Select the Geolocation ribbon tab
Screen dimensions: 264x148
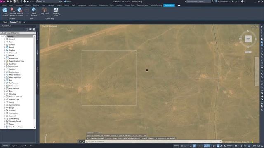[x=169, y=5]
